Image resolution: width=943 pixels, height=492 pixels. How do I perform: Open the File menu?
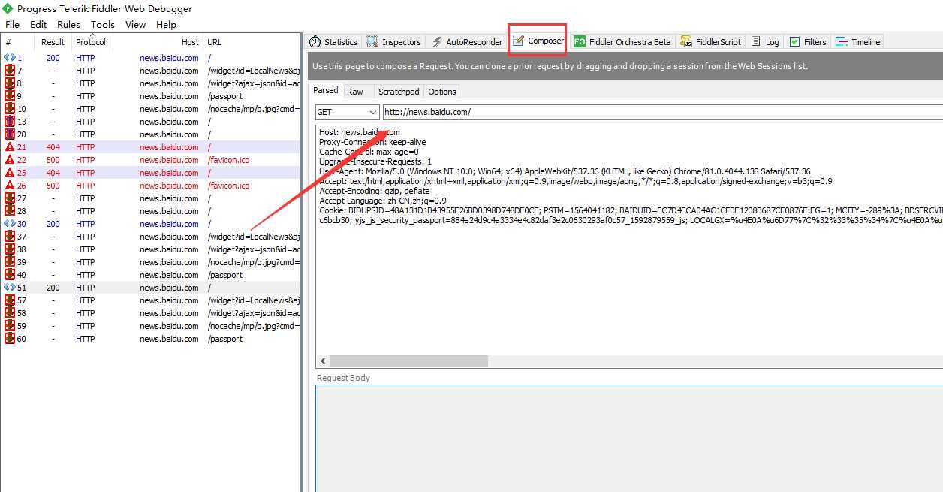pyautogui.click(x=12, y=24)
